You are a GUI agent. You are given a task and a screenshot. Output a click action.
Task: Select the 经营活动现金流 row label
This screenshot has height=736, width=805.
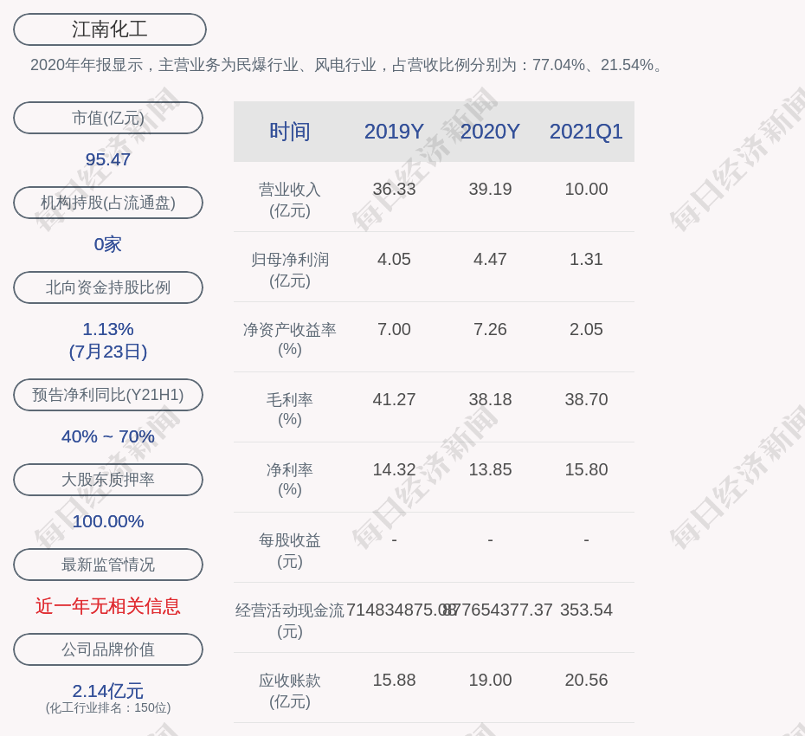coord(290,621)
